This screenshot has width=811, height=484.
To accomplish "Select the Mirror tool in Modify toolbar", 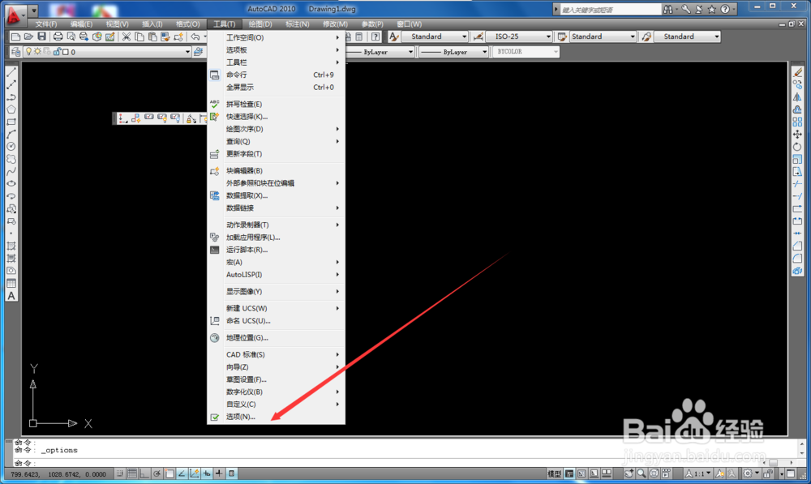I will pyautogui.click(x=797, y=97).
